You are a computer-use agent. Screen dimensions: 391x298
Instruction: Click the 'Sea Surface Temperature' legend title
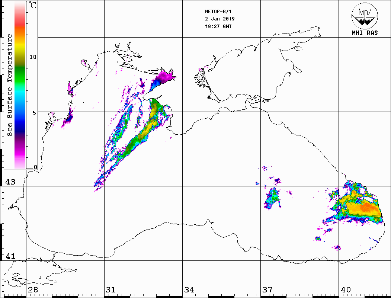(x=9, y=85)
